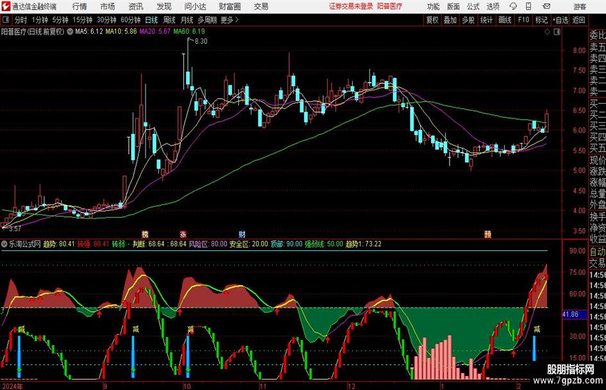The image size is (606, 390).
Task: Open the 行情 menu
Action: (x=80, y=6)
